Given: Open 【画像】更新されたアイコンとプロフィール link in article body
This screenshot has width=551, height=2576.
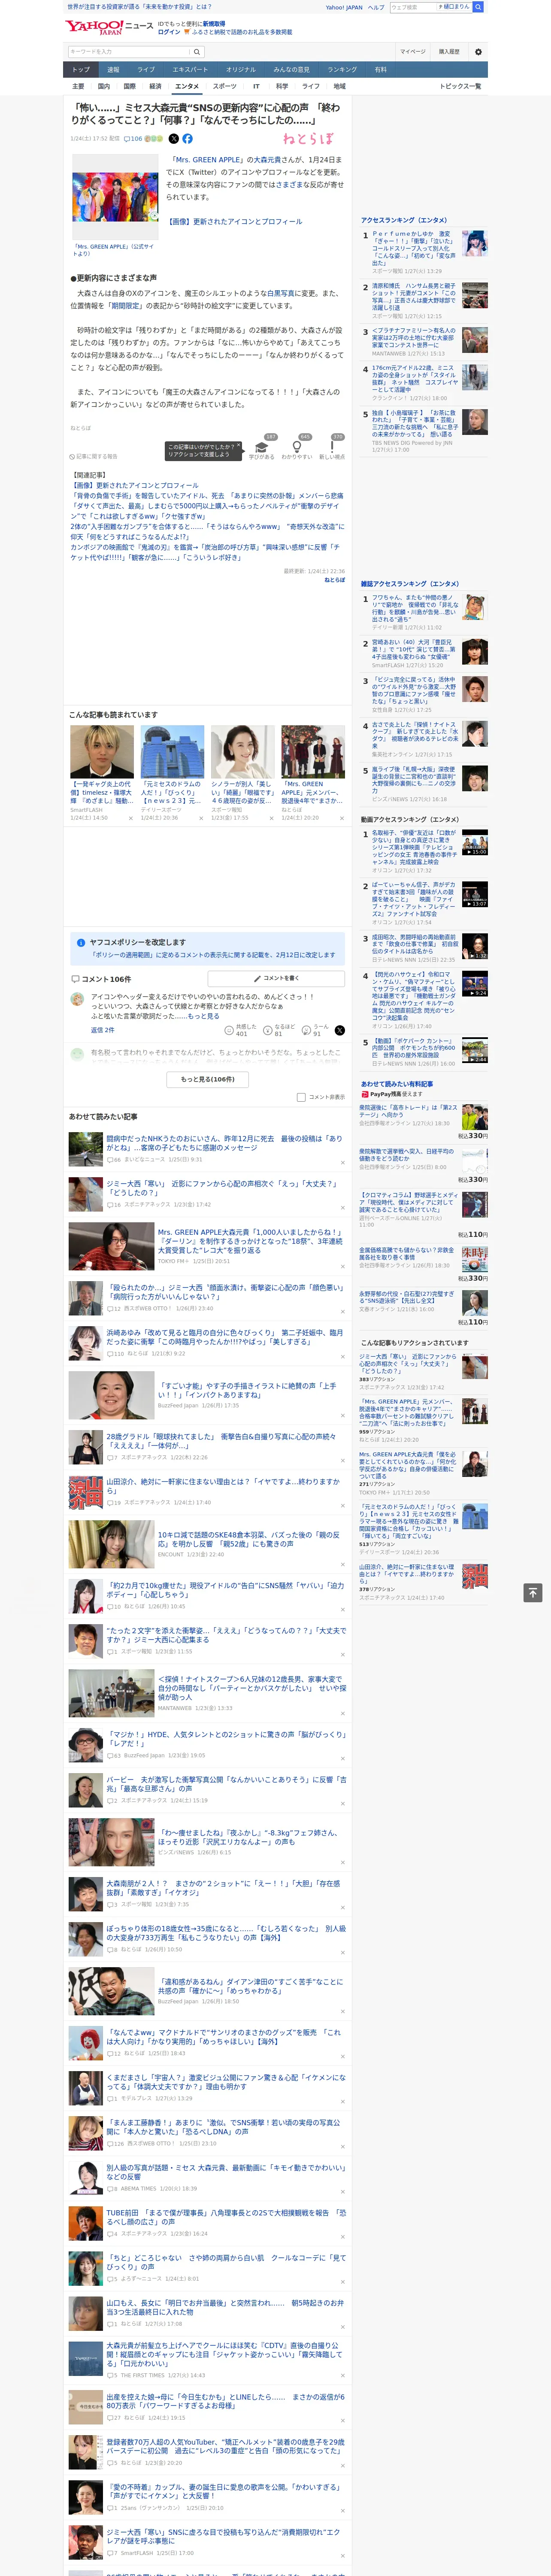Looking at the screenshot, I should pos(234,222).
